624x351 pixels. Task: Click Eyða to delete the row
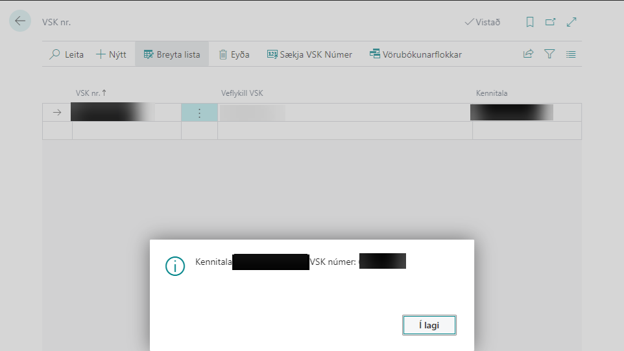[x=234, y=54]
